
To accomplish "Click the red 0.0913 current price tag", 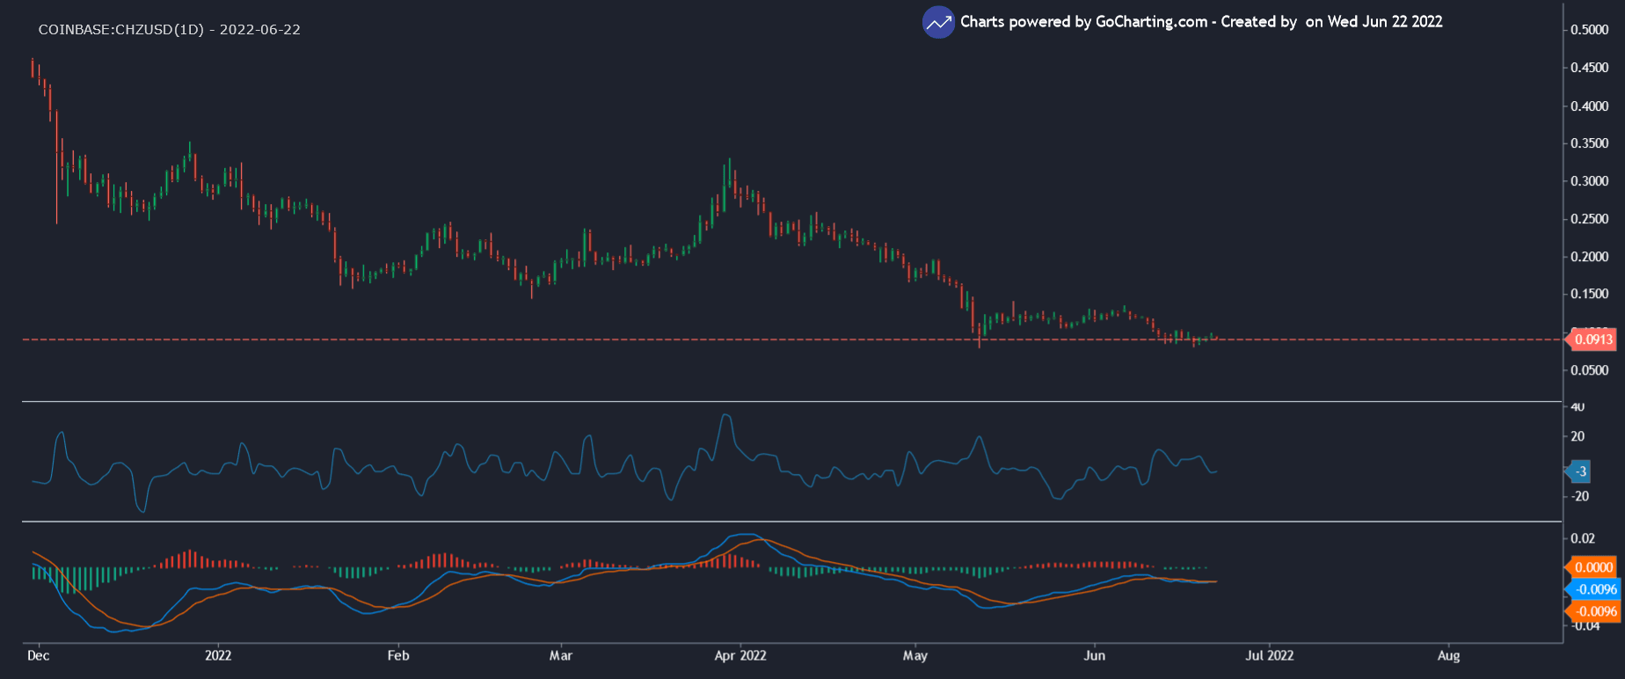I will (x=1592, y=339).
